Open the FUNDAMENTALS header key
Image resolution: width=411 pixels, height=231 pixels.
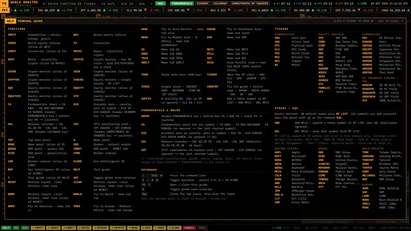coord(182,4)
